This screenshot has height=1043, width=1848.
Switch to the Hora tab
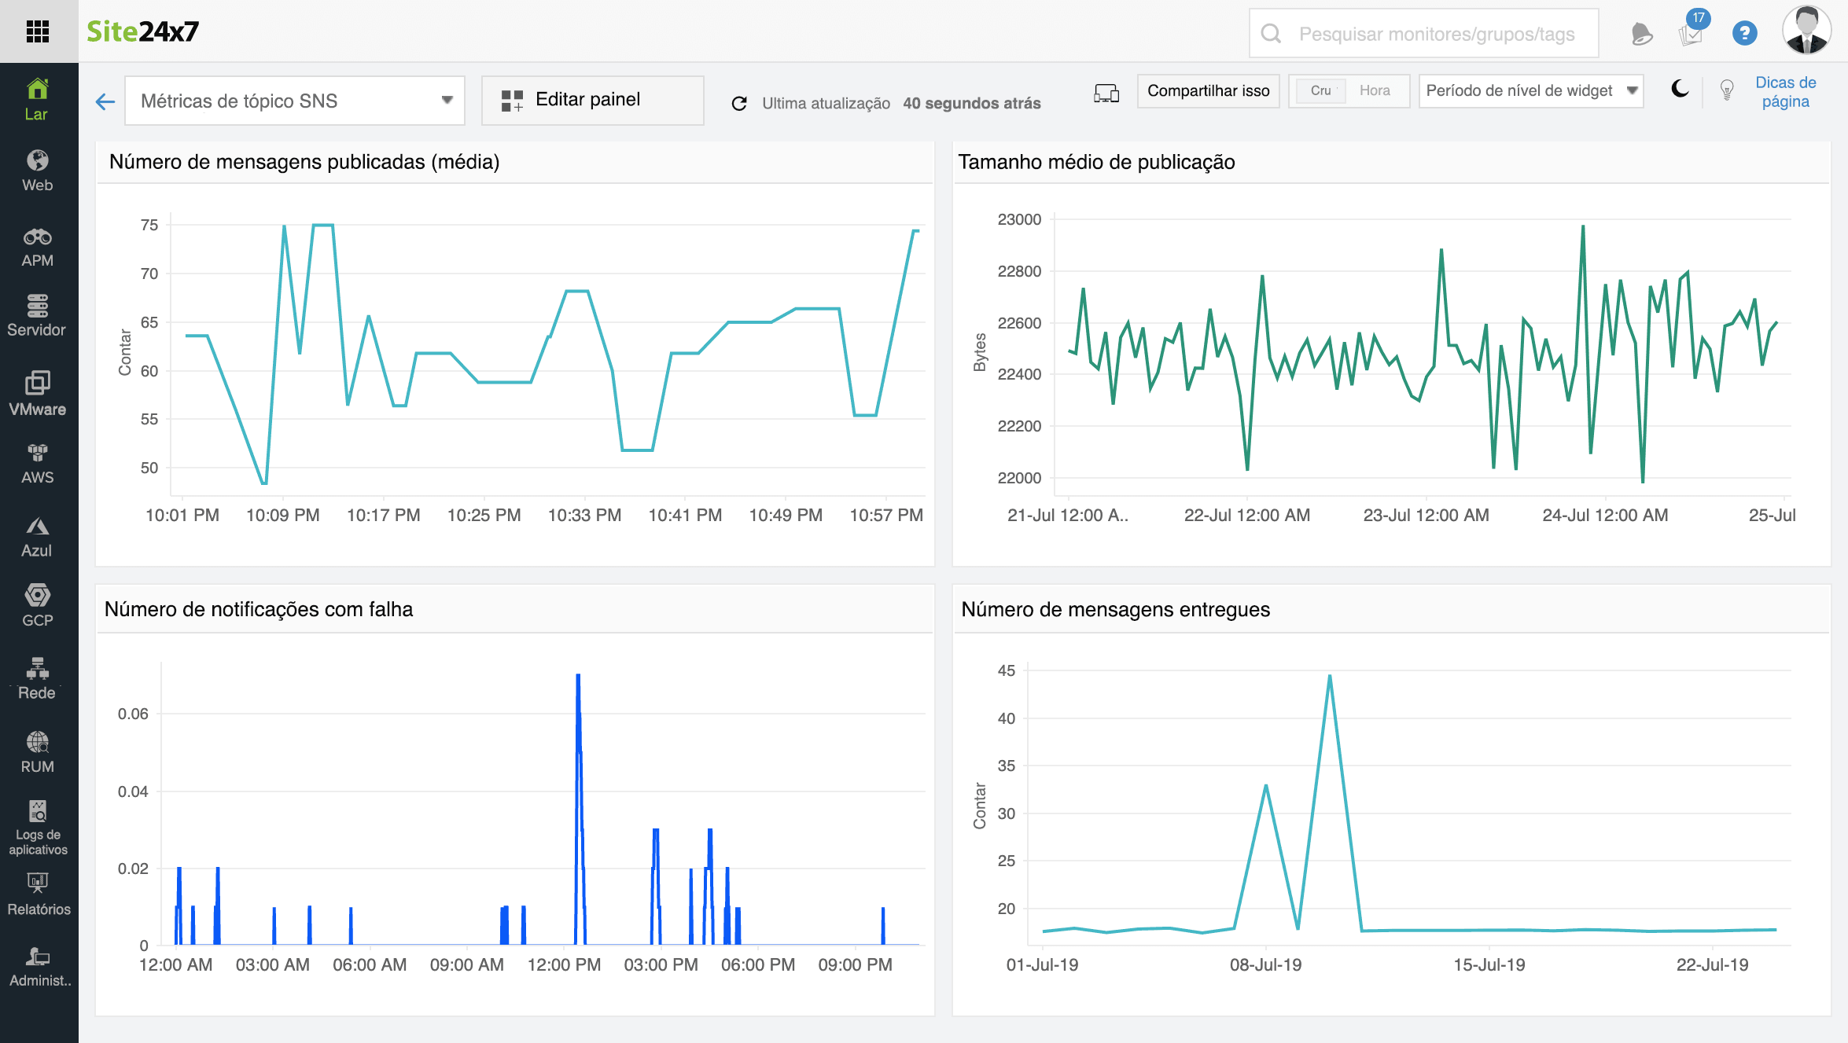click(1376, 90)
